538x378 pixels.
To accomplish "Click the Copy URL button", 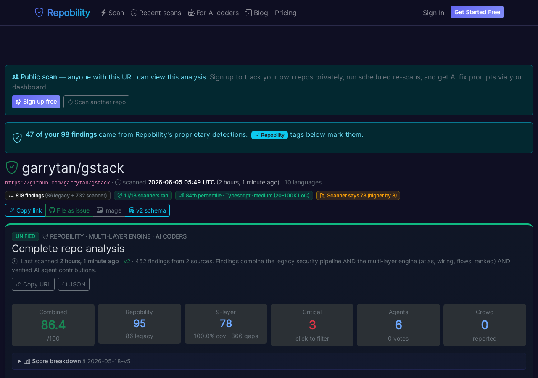I will coord(33,284).
